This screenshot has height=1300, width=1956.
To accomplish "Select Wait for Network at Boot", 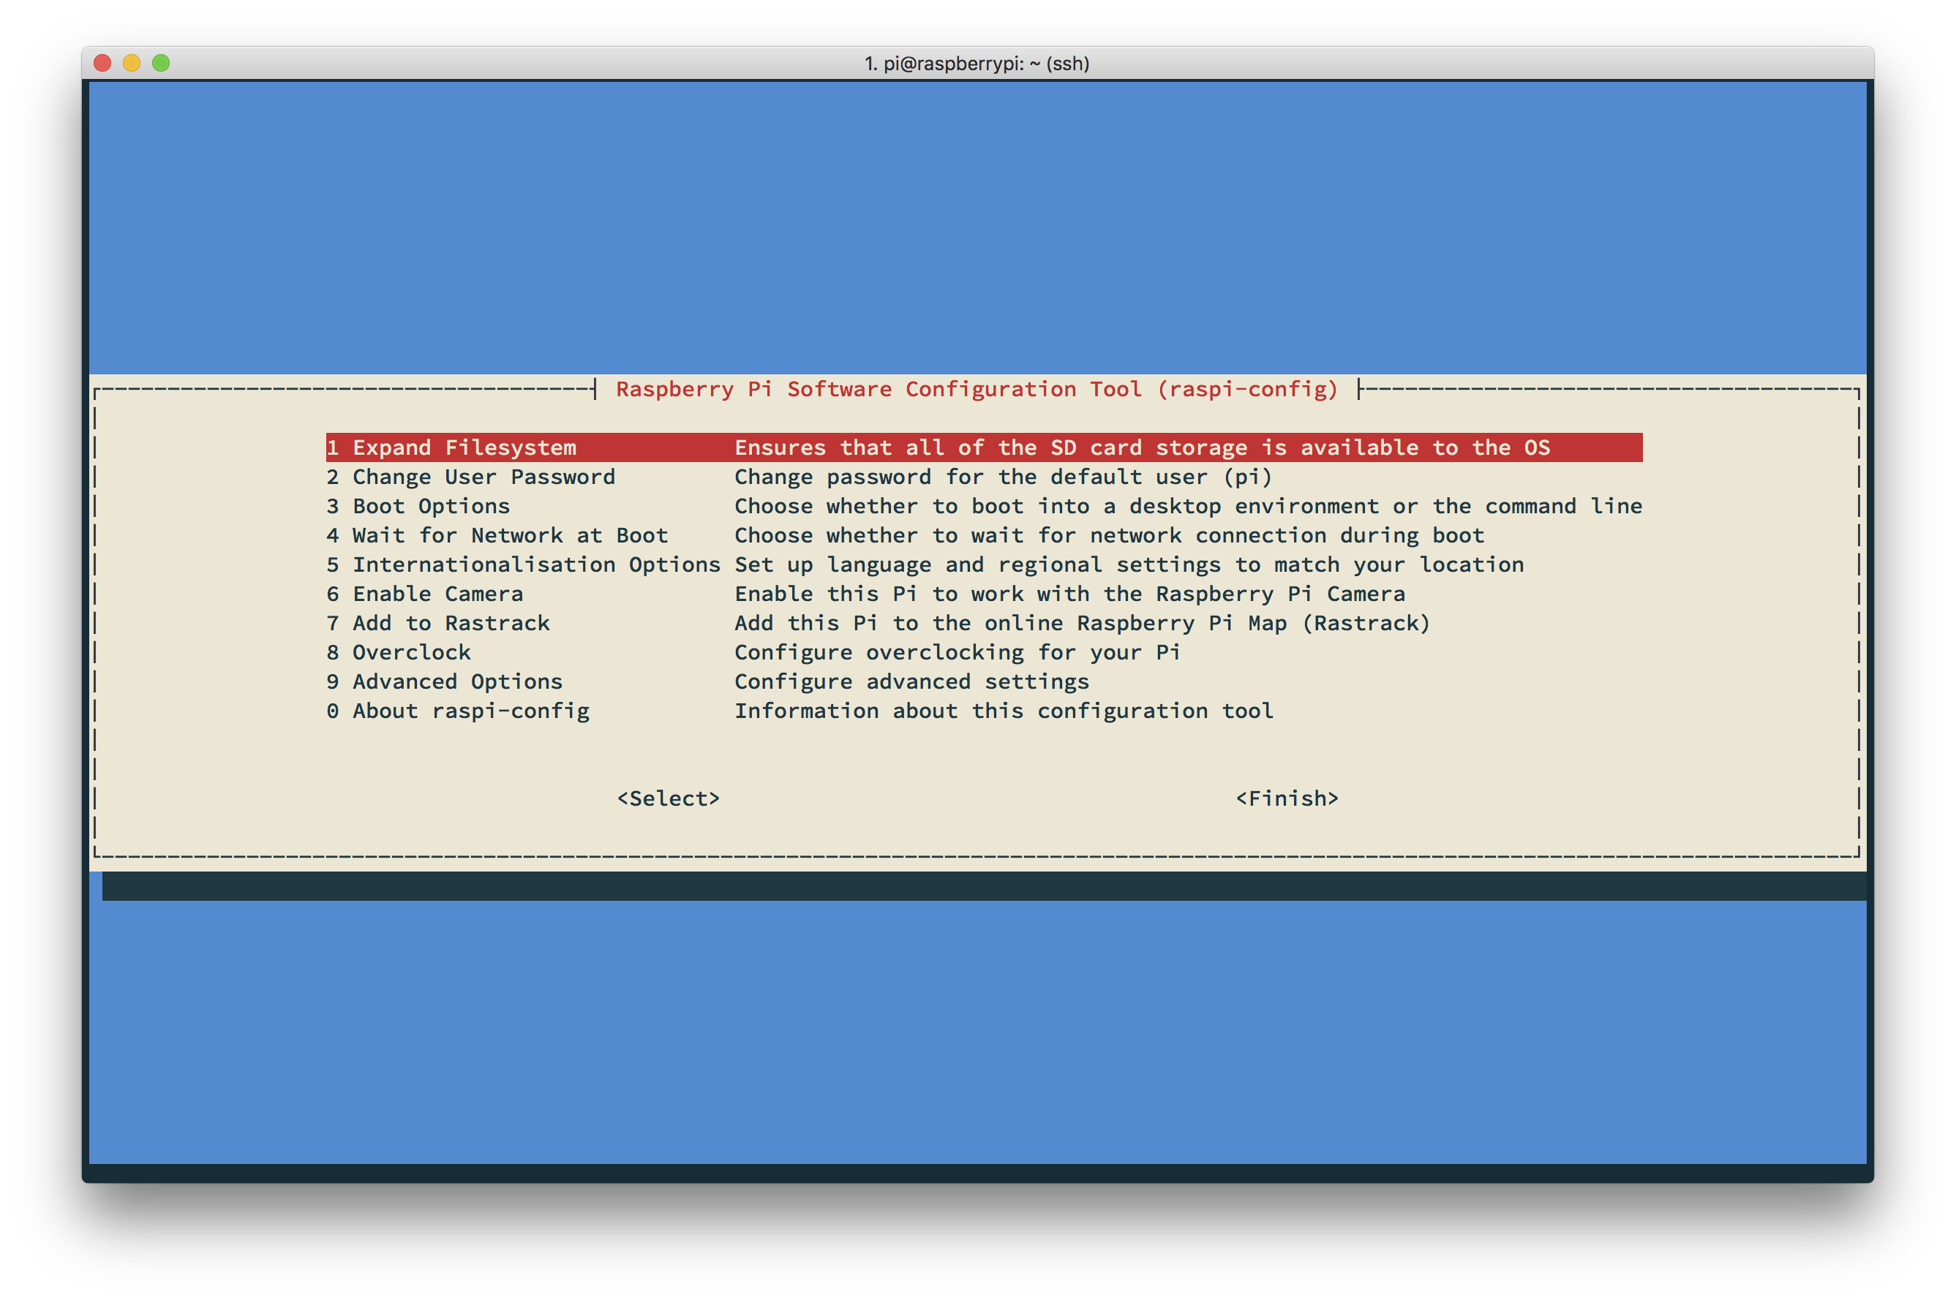I will (x=497, y=536).
